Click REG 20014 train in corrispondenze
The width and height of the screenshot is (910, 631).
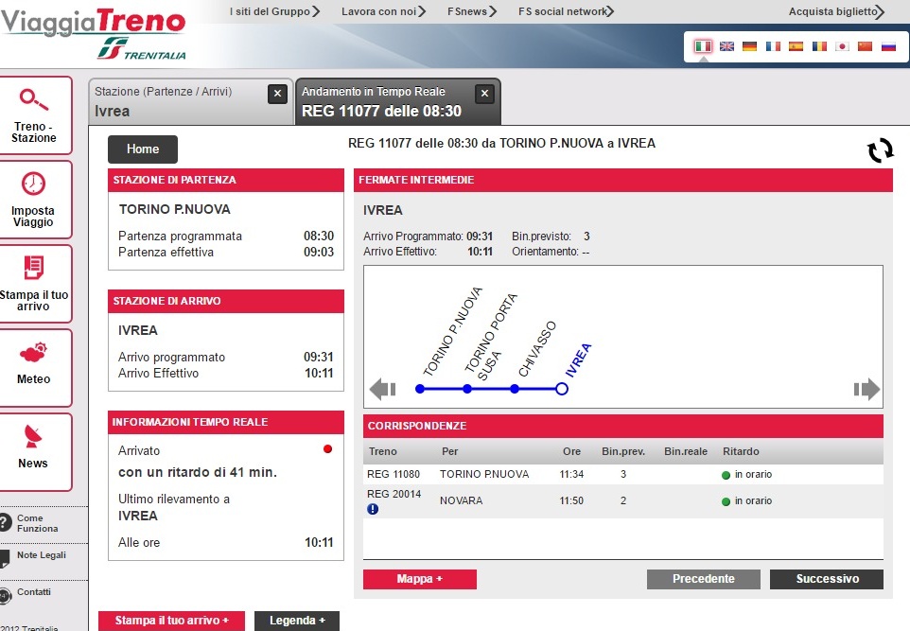point(394,494)
